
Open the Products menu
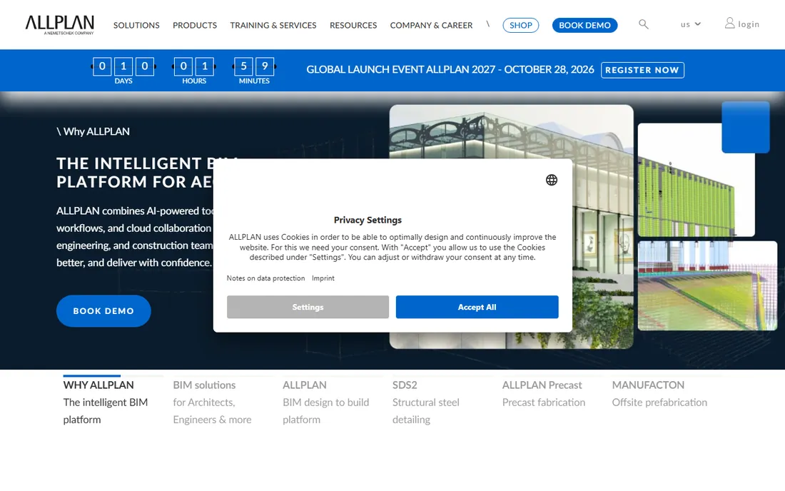point(195,25)
